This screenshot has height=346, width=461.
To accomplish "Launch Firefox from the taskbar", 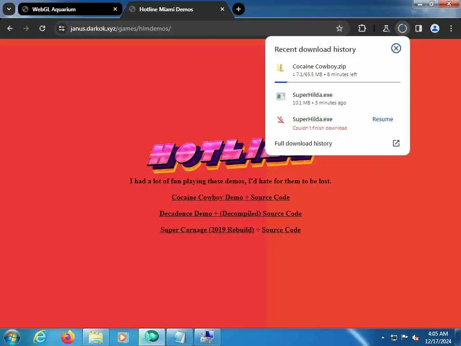I will point(68,337).
